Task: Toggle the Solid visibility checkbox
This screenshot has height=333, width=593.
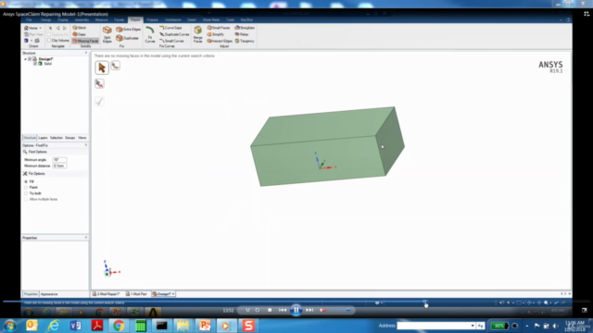Action: pos(35,64)
